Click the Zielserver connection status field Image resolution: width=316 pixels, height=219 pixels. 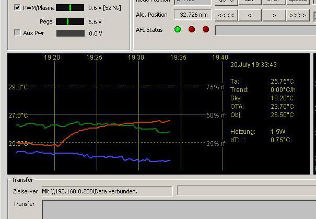click(107, 191)
